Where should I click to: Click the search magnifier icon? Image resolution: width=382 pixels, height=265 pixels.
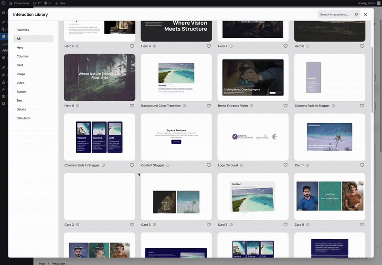(356, 15)
